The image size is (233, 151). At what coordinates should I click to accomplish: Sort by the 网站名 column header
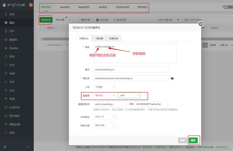coord(52,28)
